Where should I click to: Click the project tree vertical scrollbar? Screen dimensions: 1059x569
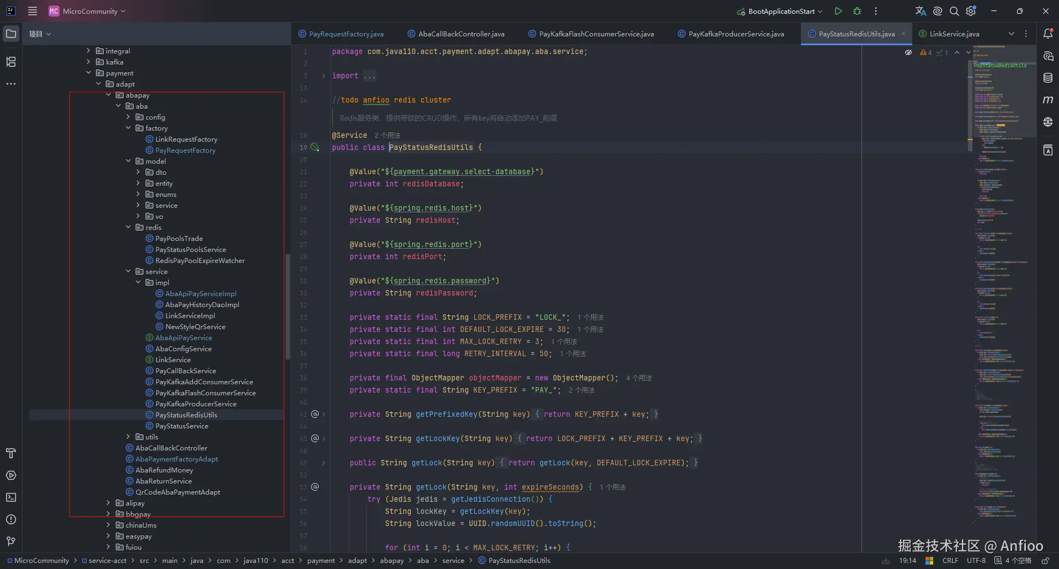click(x=287, y=306)
